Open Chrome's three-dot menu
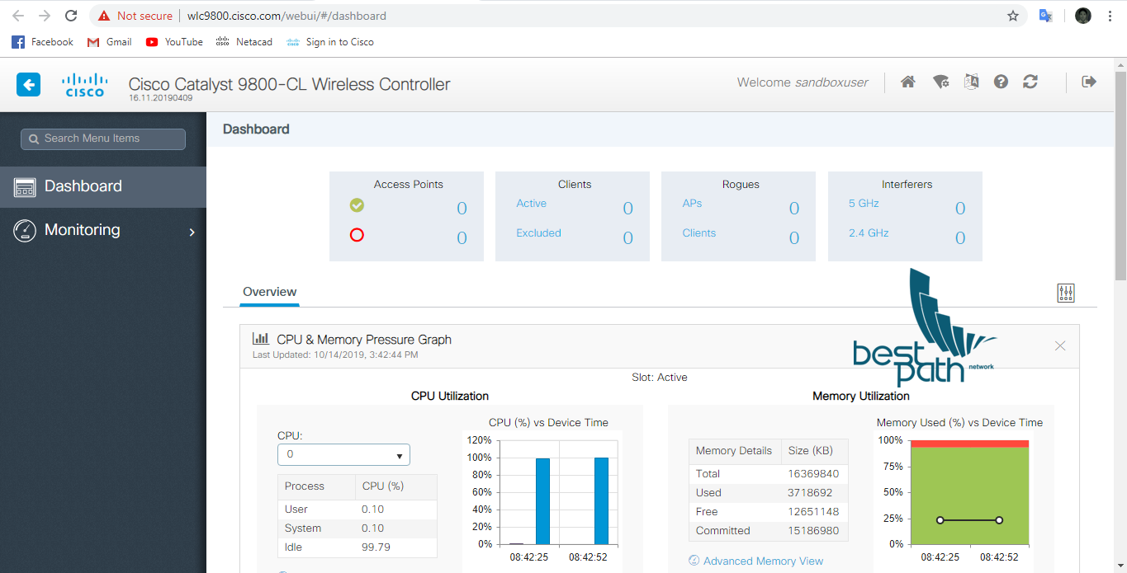Image resolution: width=1127 pixels, height=573 pixels. 1109,15
